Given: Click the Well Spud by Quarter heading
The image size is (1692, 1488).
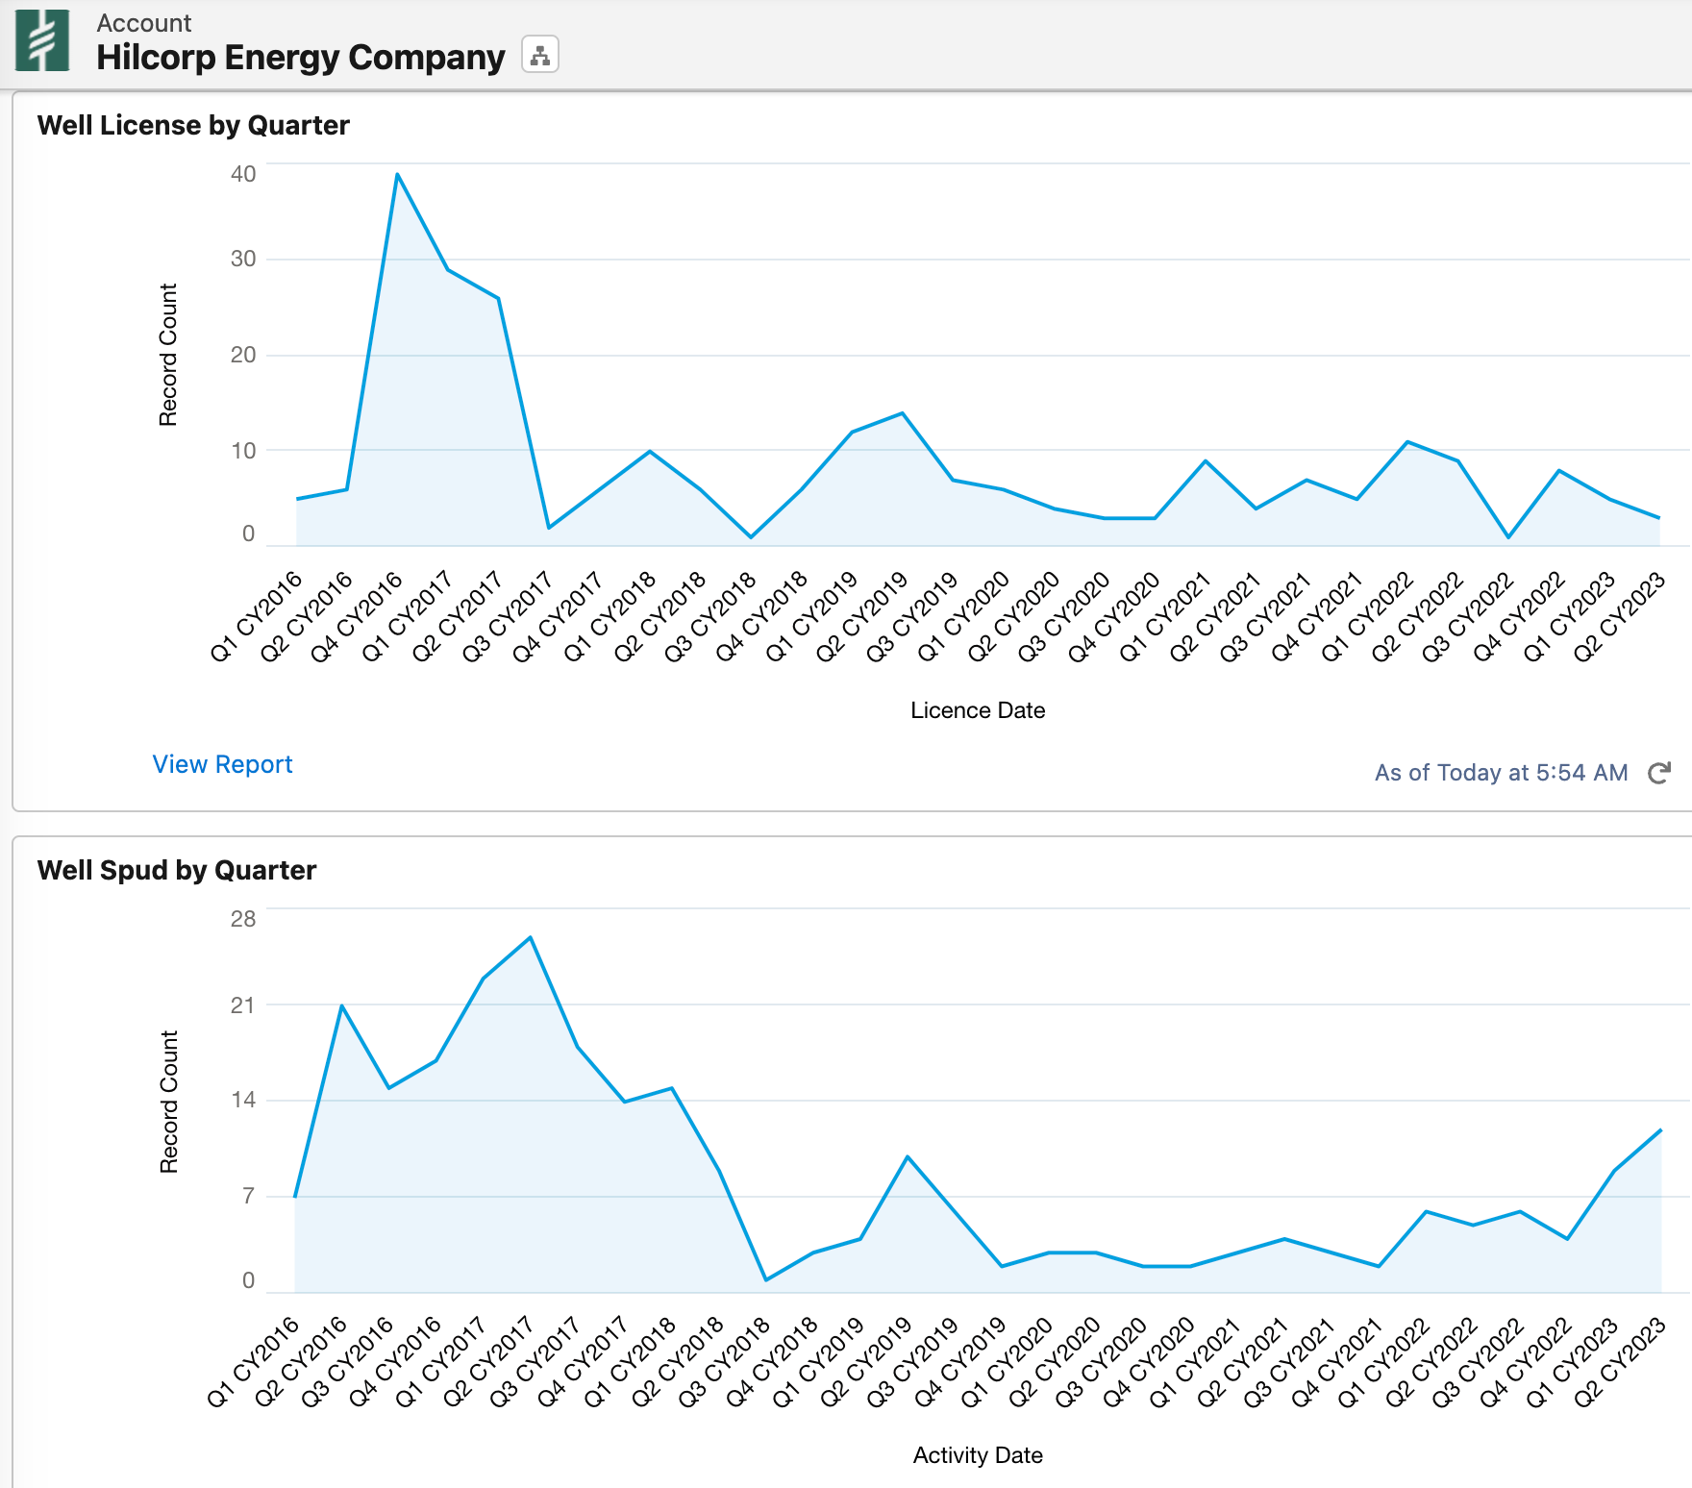Looking at the screenshot, I should click(177, 870).
